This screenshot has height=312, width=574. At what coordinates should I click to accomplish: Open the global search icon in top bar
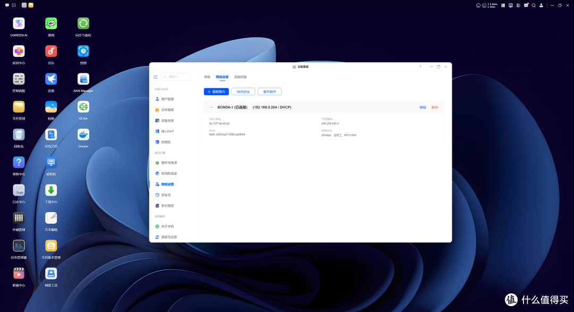[x=534, y=5]
